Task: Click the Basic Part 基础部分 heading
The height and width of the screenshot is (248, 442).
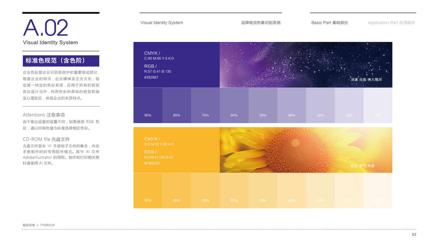Action: (x=329, y=23)
